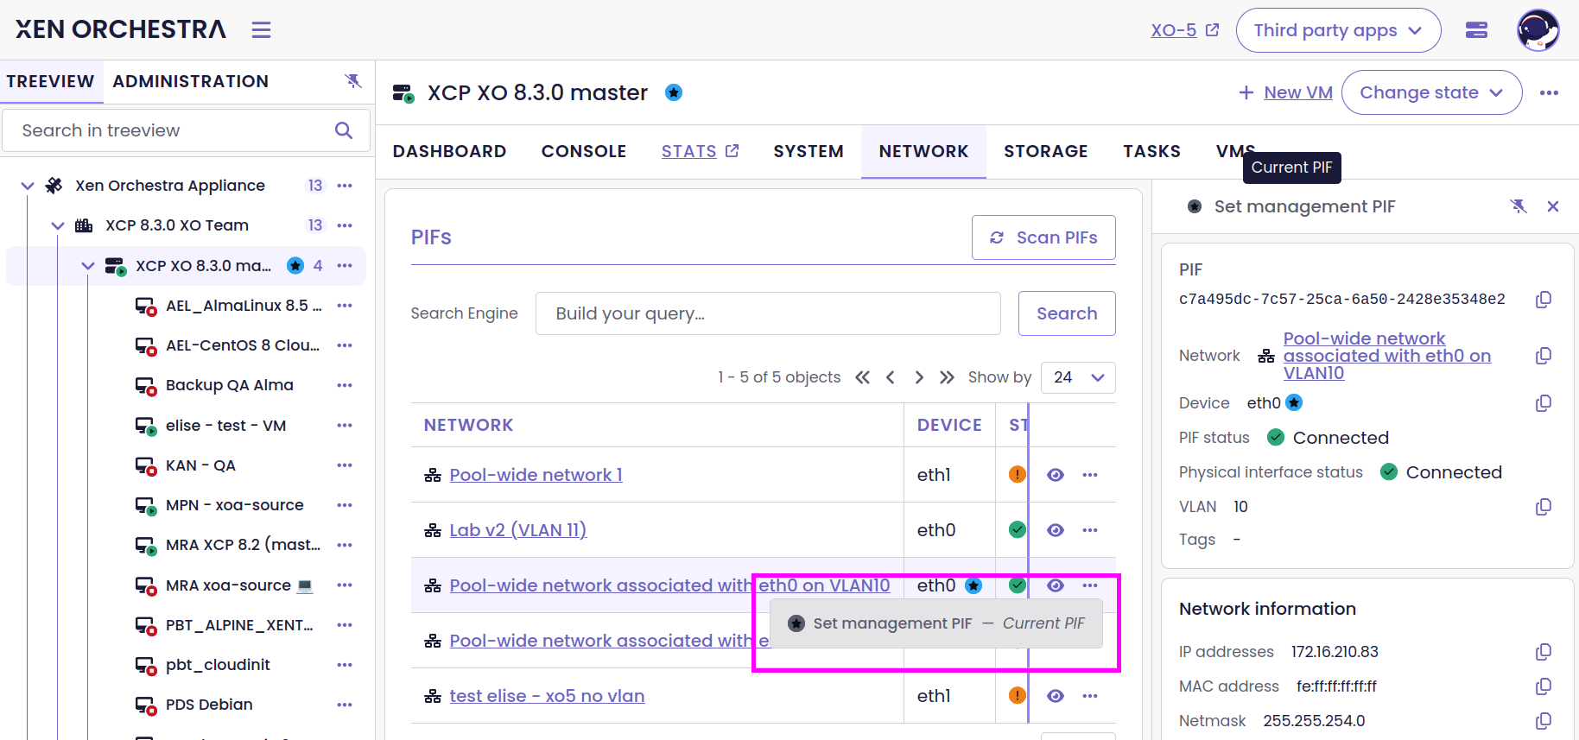Image resolution: width=1579 pixels, height=740 pixels.
Task: Click the treeview search magnifier icon
Action: click(x=344, y=130)
